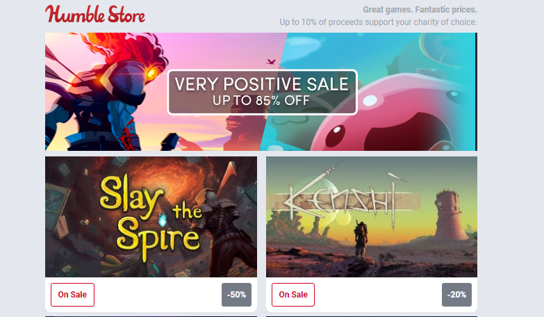Viewport: 544px width, 317px height.
Task: Click the Humble Store logo
Action: (95, 14)
